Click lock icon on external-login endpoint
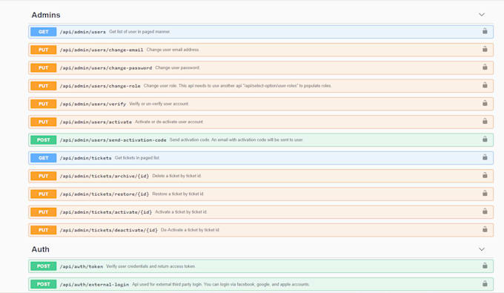The image size is (504, 293). [x=485, y=283]
